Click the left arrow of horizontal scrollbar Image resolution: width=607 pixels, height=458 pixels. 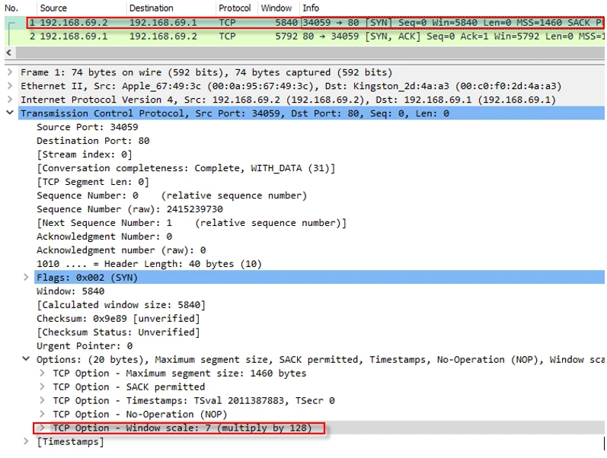coord(9,53)
